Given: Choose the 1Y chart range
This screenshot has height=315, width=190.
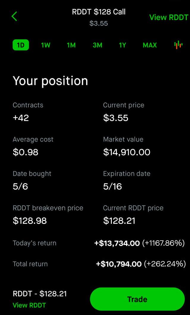Looking at the screenshot, I should [x=122, y=45].
